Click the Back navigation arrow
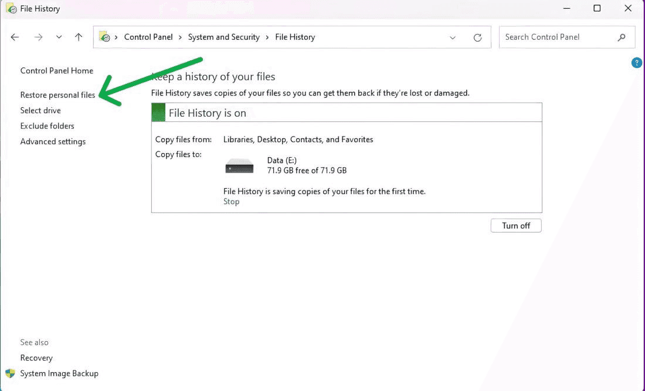Viewport: 645px width, 391px height. [x=15, y=37]
